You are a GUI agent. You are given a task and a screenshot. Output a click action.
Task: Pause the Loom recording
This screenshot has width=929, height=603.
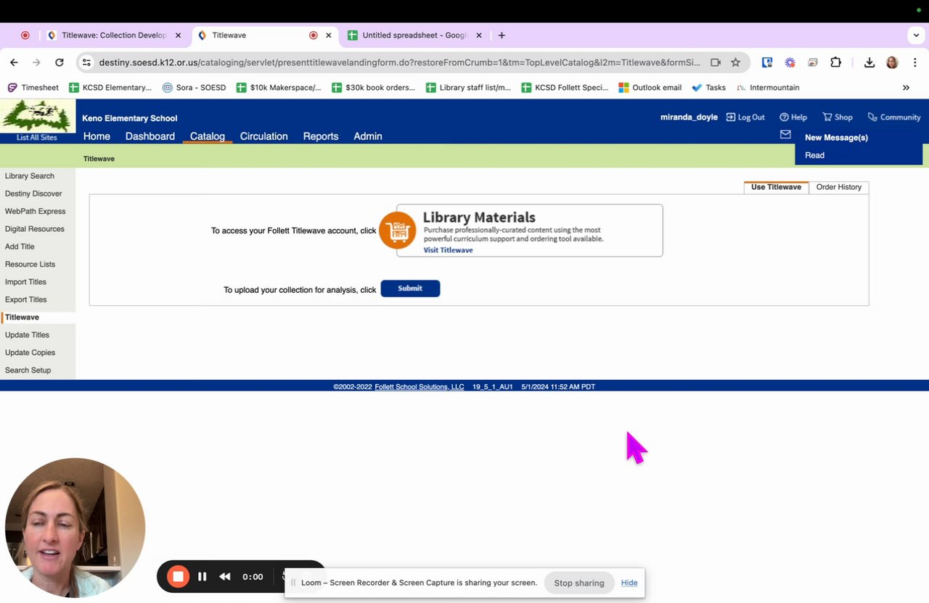click(x=202, y=576)
